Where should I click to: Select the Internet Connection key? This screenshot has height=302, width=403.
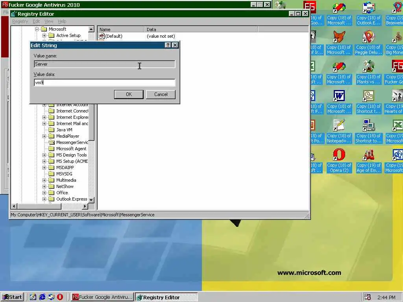click(x=72, y=111)
